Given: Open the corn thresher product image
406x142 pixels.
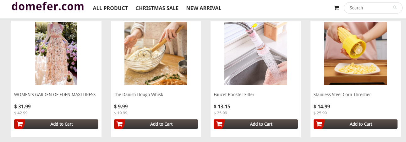Looking at the screenshot, I should [355, 54].
